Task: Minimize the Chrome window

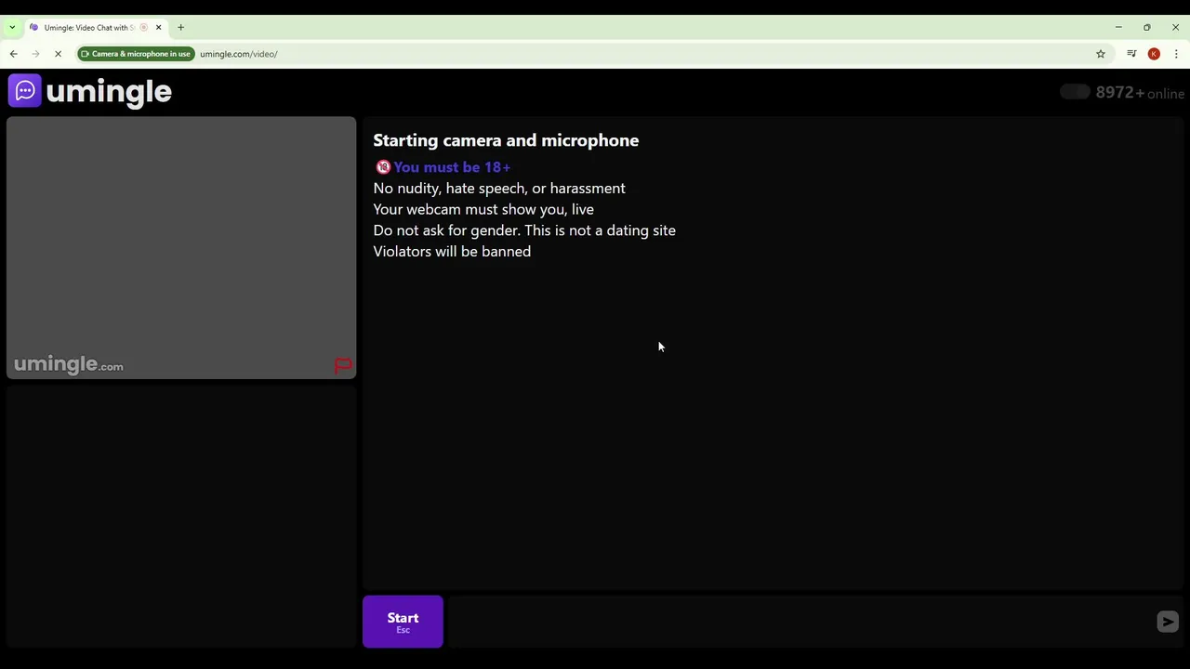Action: pos(1118,28)
